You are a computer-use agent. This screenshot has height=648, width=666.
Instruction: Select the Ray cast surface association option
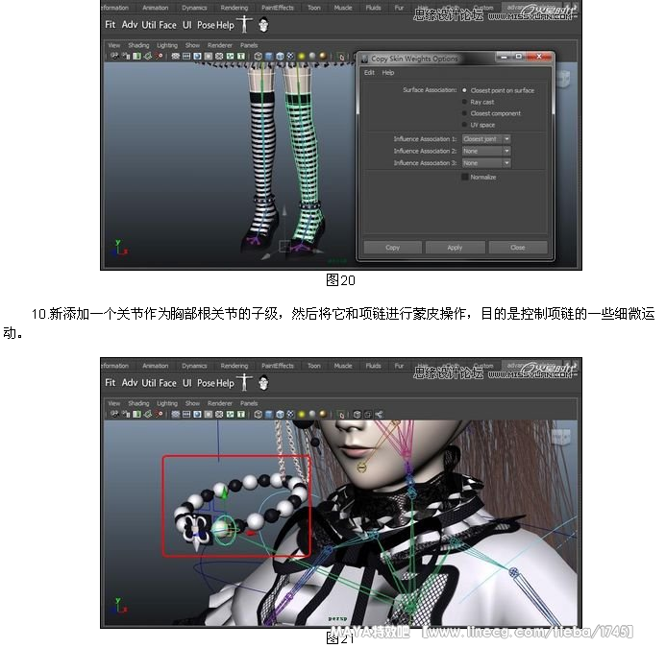[465, 102]
